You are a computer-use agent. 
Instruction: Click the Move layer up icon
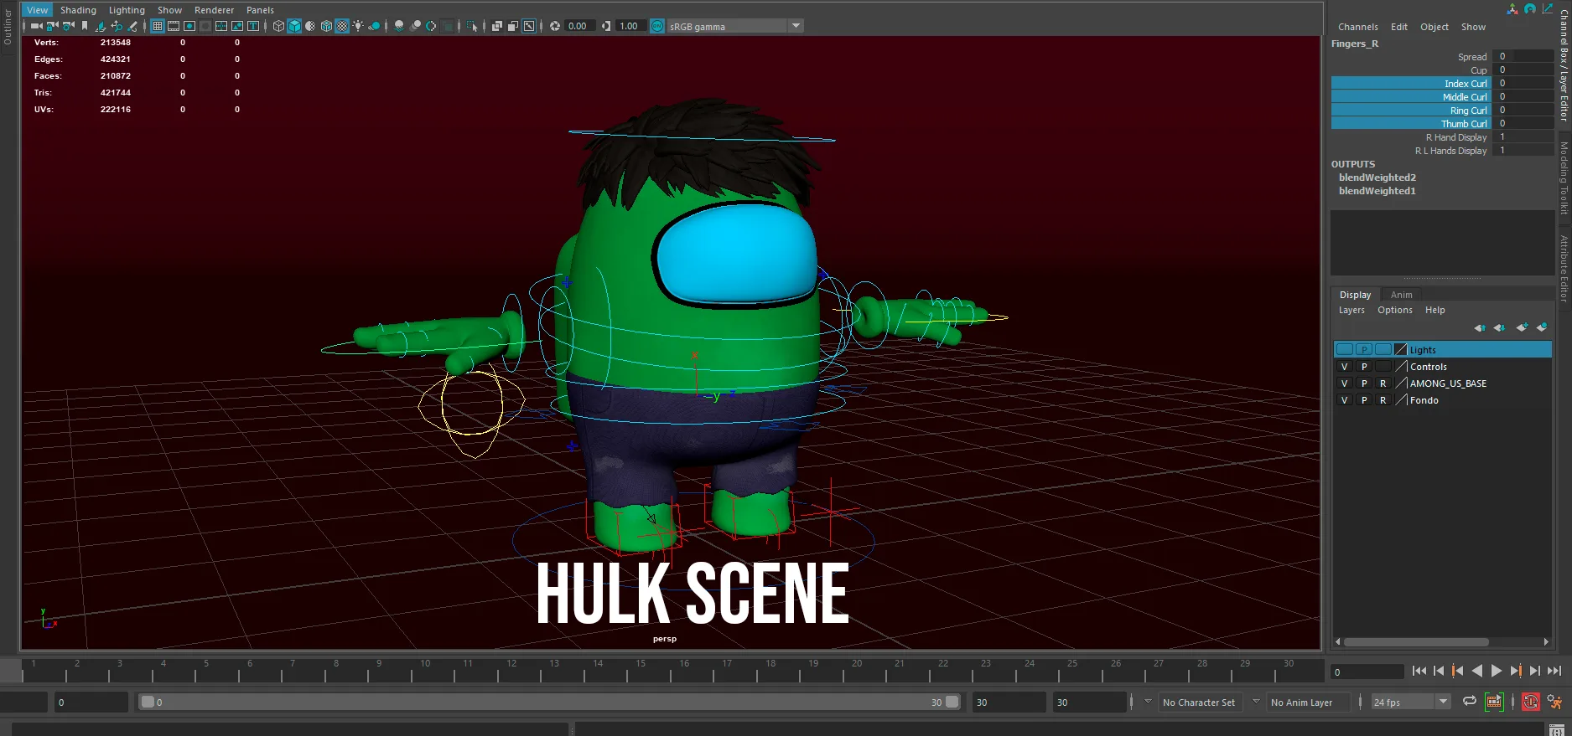tap(1480, 327)
